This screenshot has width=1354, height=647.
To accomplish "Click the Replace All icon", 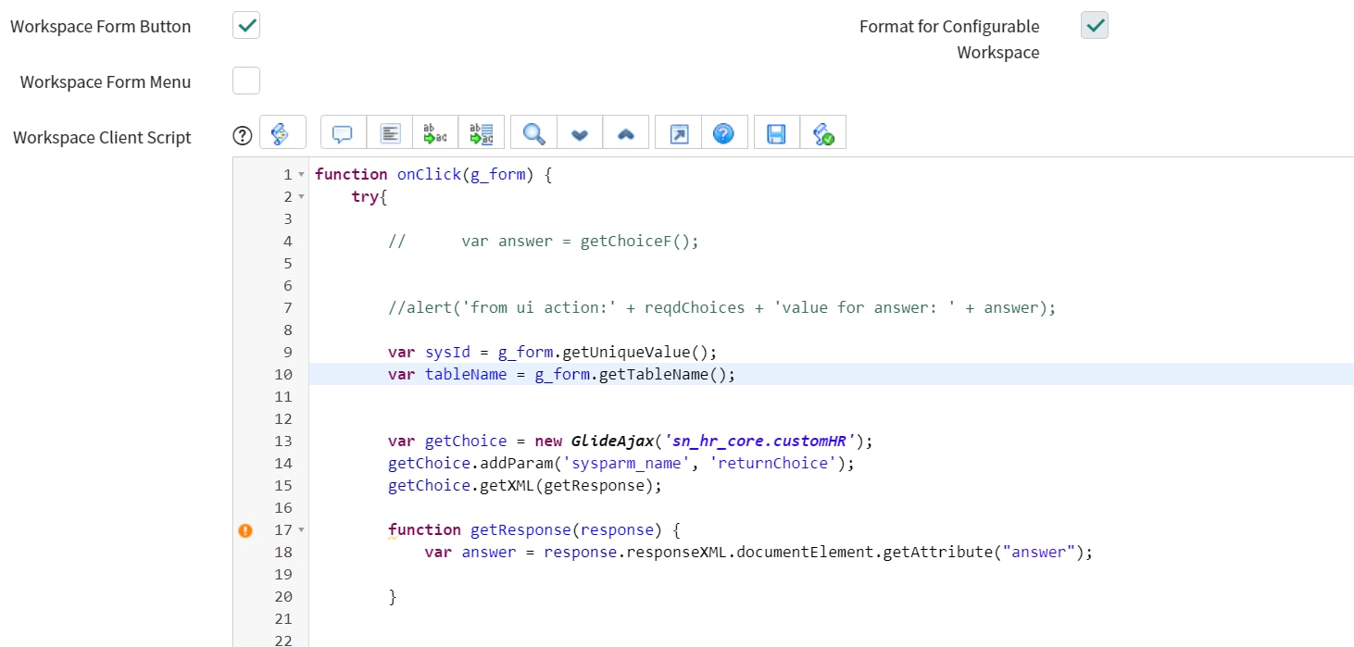I will pos(481,131).
